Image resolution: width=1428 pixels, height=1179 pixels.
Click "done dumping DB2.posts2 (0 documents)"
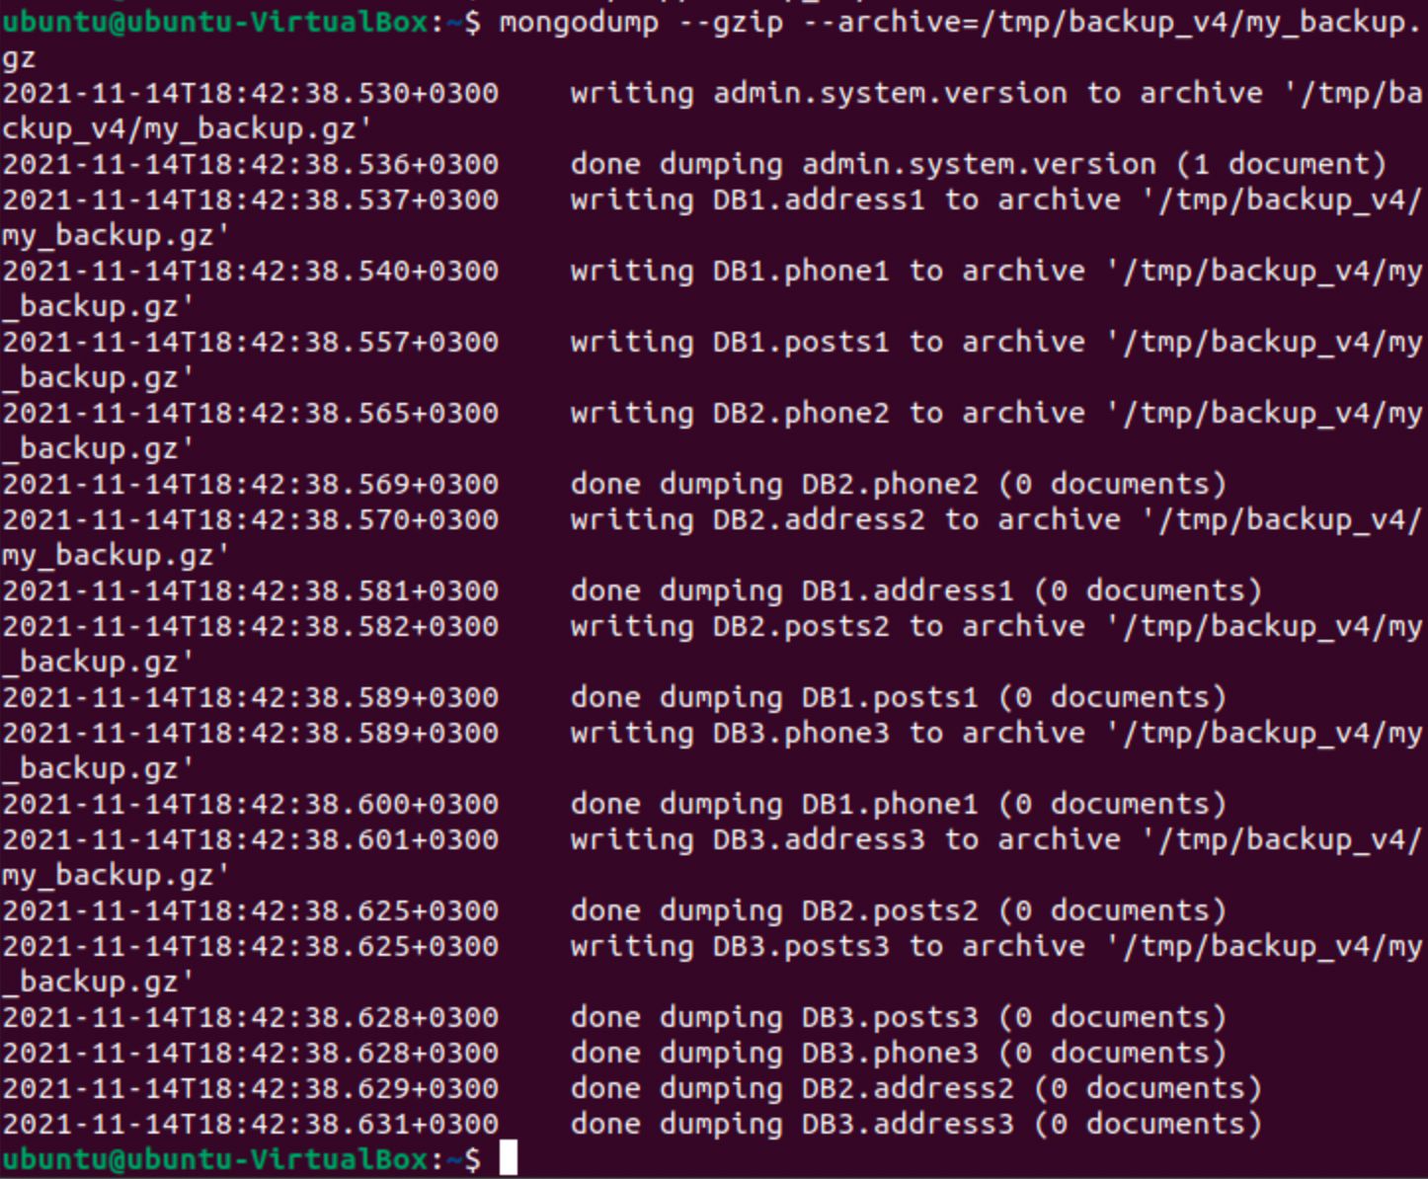tap(899, 910)
